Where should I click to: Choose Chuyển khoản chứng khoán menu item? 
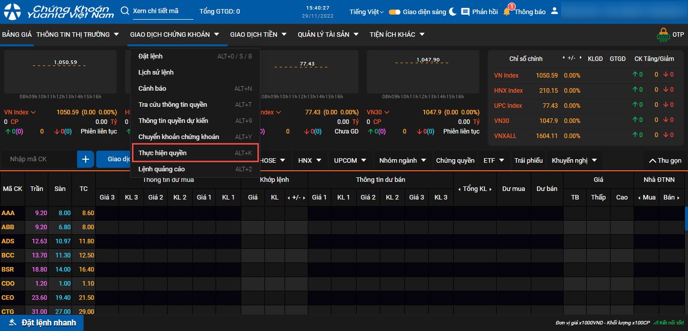(179, 137)
